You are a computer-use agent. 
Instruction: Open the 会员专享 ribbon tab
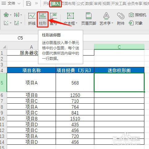[x=135, y=4]
